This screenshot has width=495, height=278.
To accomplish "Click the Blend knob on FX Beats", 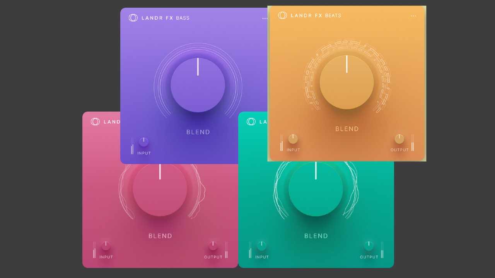I will pyautogui.click(x=346, y=82).
